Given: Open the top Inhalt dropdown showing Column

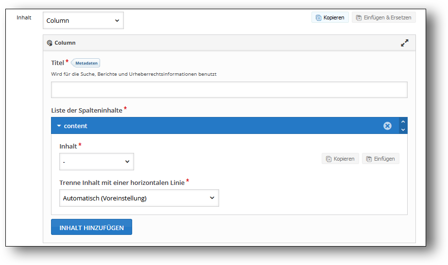Looking at the screenshot, I should click(x=83, y=20).
